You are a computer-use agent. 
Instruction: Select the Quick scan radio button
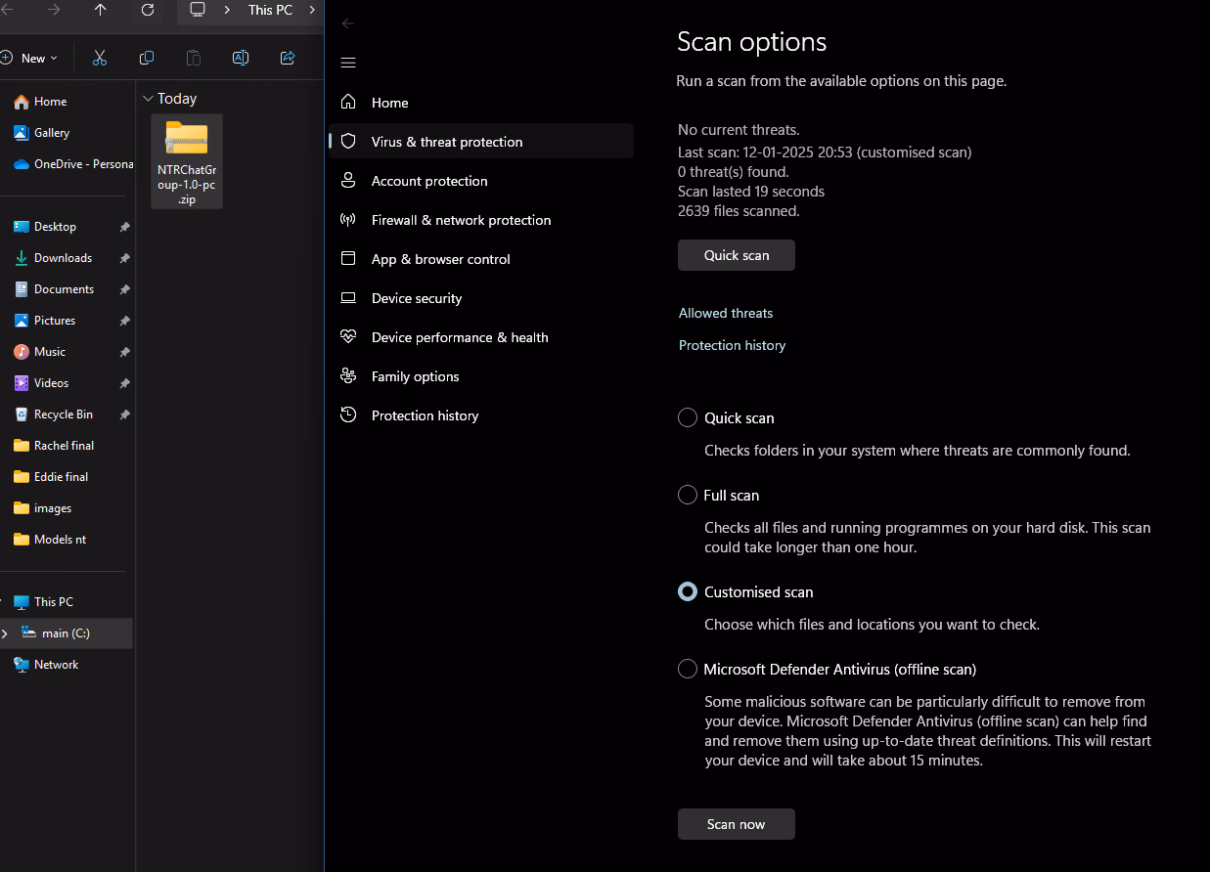(688, 417)
